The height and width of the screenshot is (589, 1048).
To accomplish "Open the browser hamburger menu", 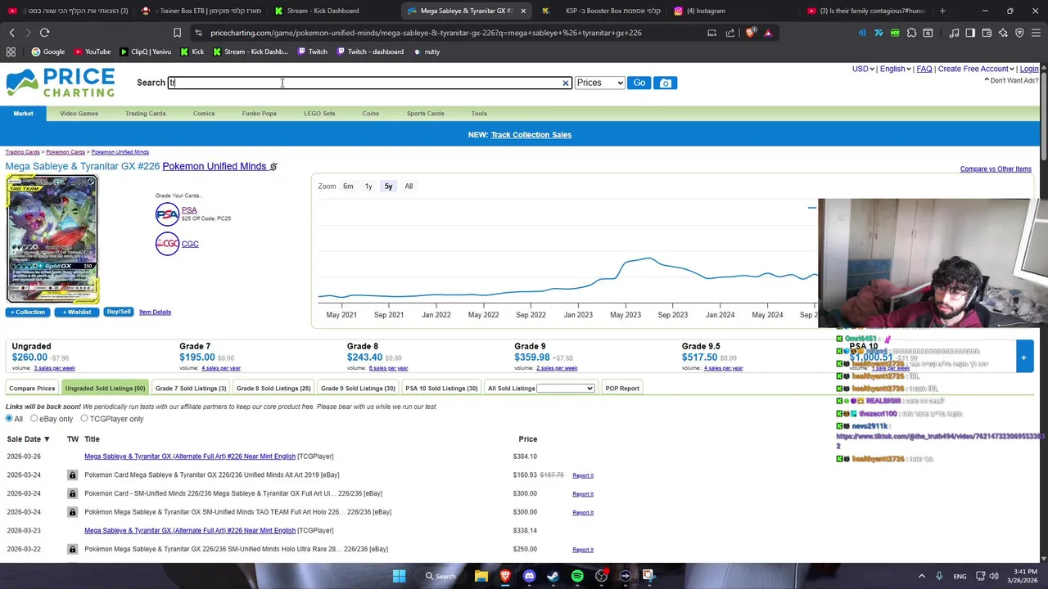I will pyautogui.click(x=1036, y=33).
